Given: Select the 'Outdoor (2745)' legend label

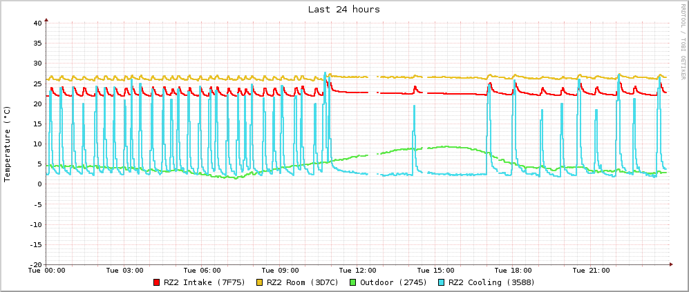Looking at the screenshot, I should pyautogui.click(x=393, y=282).
